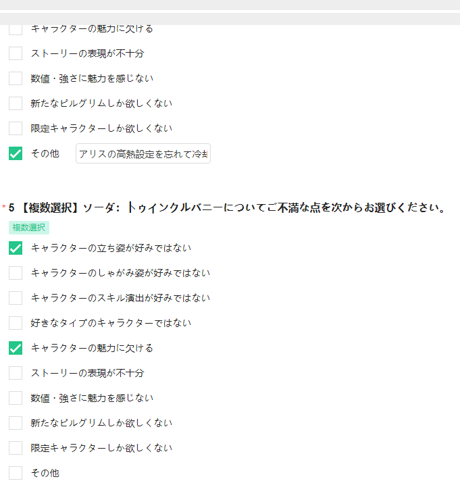Click the その他 text input field

[x=143, y=153]
